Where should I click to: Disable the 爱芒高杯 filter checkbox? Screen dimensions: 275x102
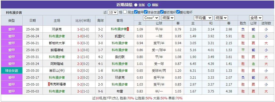[x=162, y=12]
